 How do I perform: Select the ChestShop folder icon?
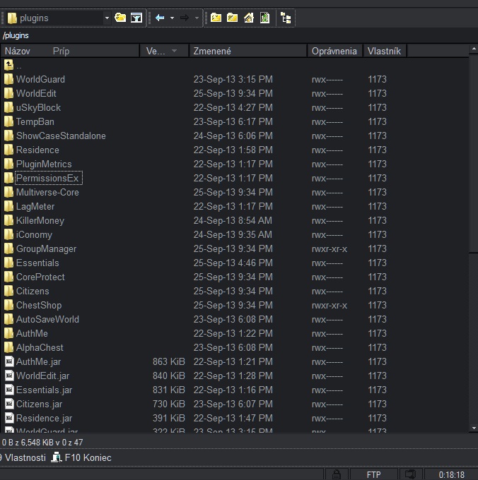pos(9,305)
